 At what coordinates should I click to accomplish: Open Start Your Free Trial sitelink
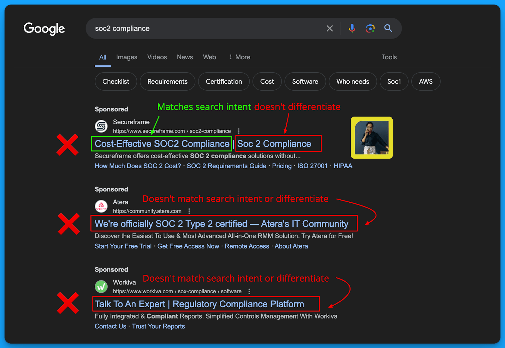(123, 246)
